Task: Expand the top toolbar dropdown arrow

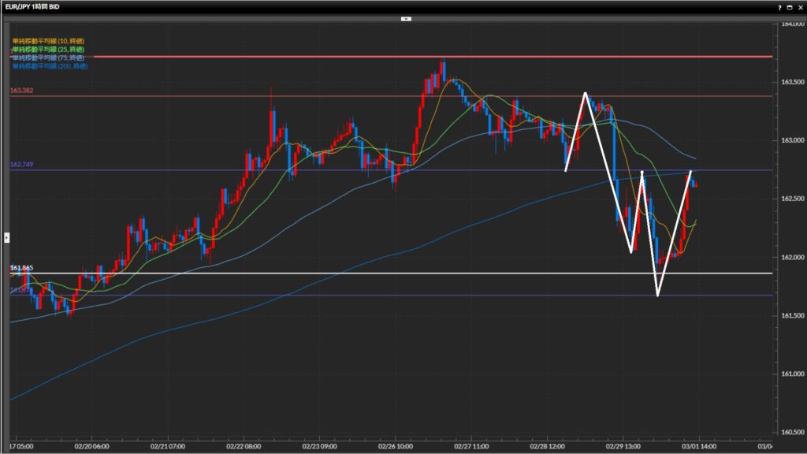Action: [406, 17]
